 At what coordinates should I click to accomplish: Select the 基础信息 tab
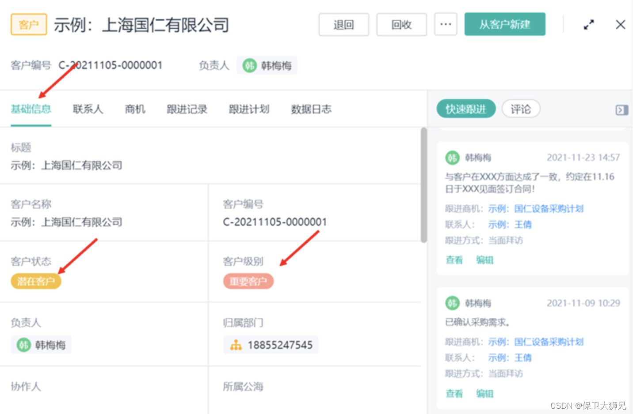pyautogui.click(x=31, y=109)
